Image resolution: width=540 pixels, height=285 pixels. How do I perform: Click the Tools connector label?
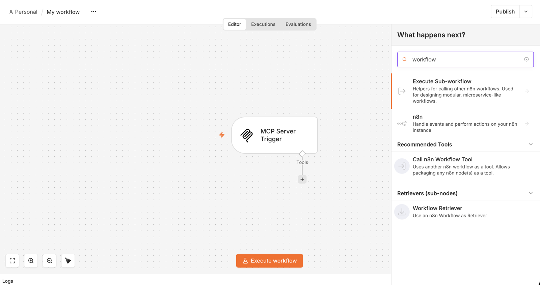coord(302,162)
